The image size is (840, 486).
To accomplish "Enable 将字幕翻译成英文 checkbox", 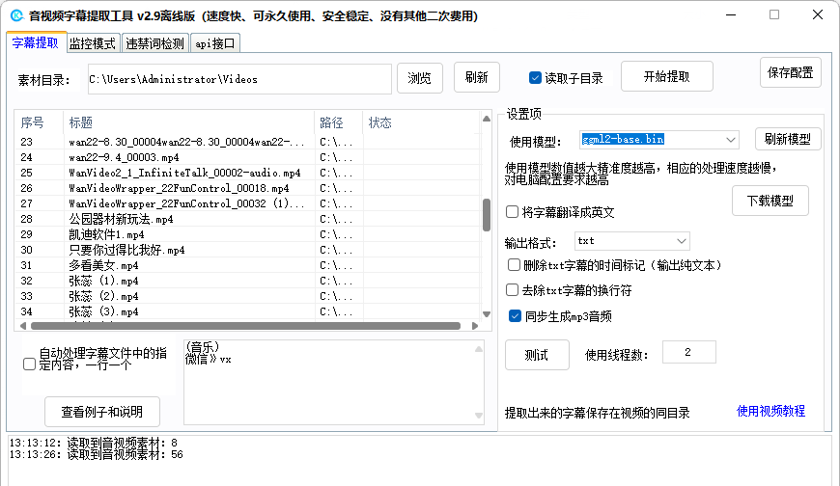I will coord(512,212).
